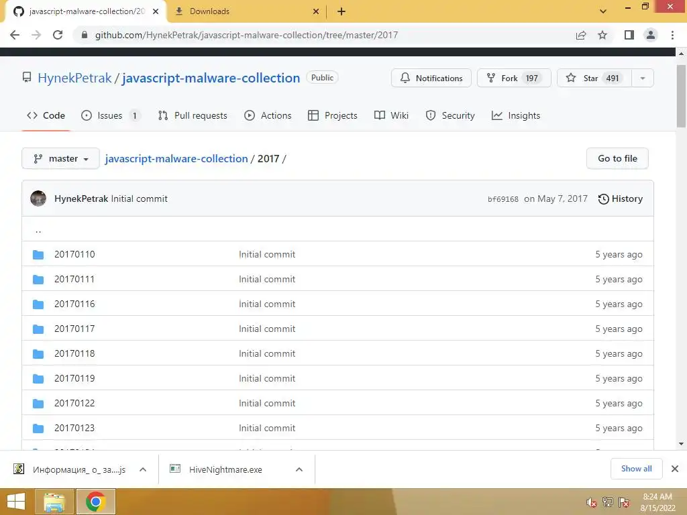Open the tab search chevron
This screenshot has height=515, width=687.
[603, 11]
